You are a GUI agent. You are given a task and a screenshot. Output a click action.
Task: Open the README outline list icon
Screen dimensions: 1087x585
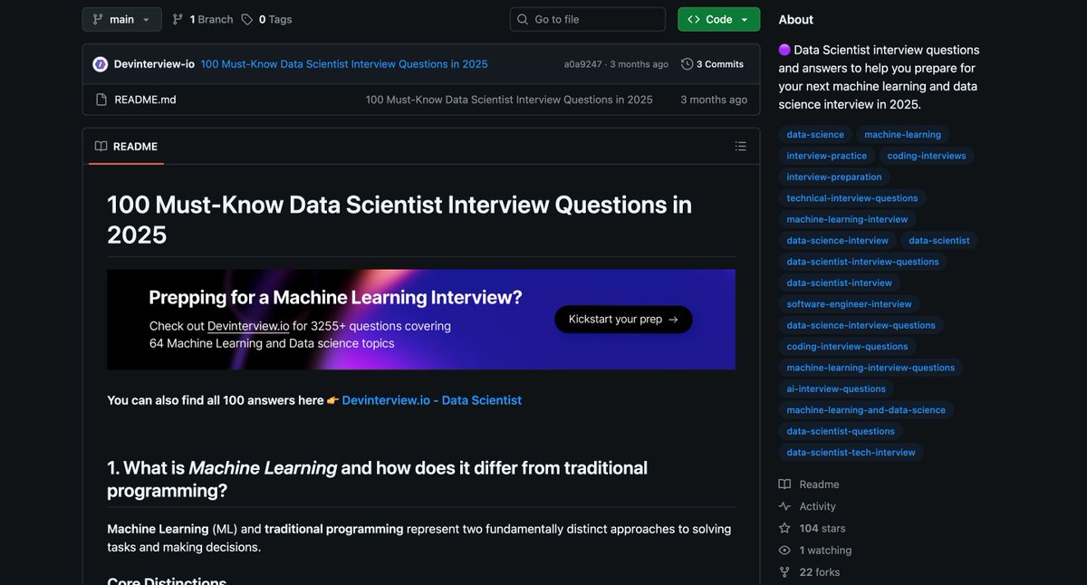(x=739, y=146)
